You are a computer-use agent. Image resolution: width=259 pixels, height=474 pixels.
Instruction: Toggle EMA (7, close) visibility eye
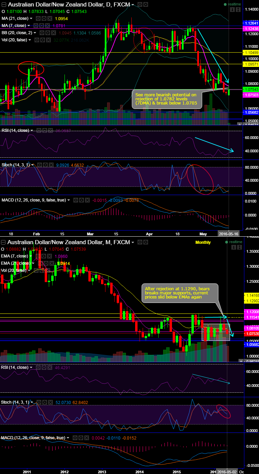click(x=38, y=256)
